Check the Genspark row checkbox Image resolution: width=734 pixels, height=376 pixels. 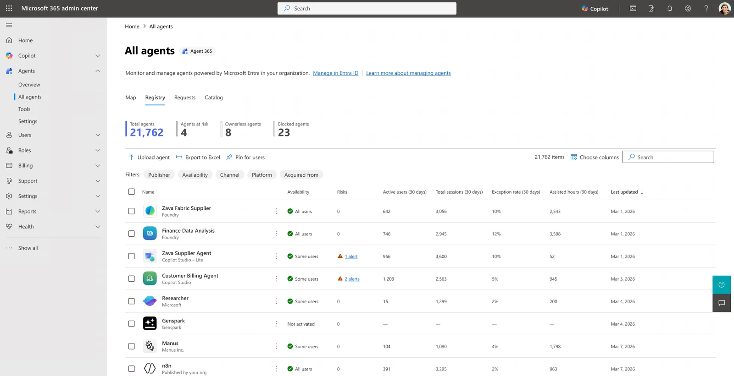132,323
